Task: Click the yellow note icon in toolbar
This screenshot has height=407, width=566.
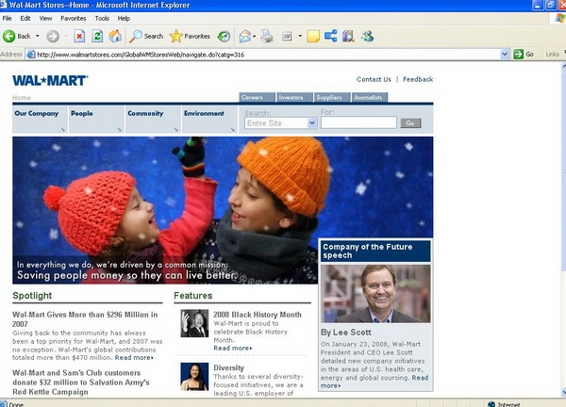Action: click(x=313, y=36)
